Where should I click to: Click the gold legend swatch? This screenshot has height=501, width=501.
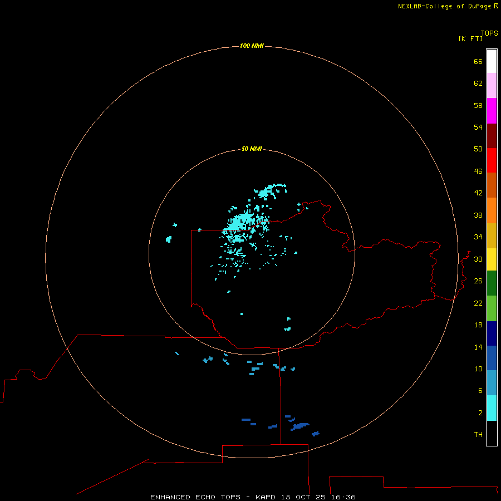click(492, 235)
